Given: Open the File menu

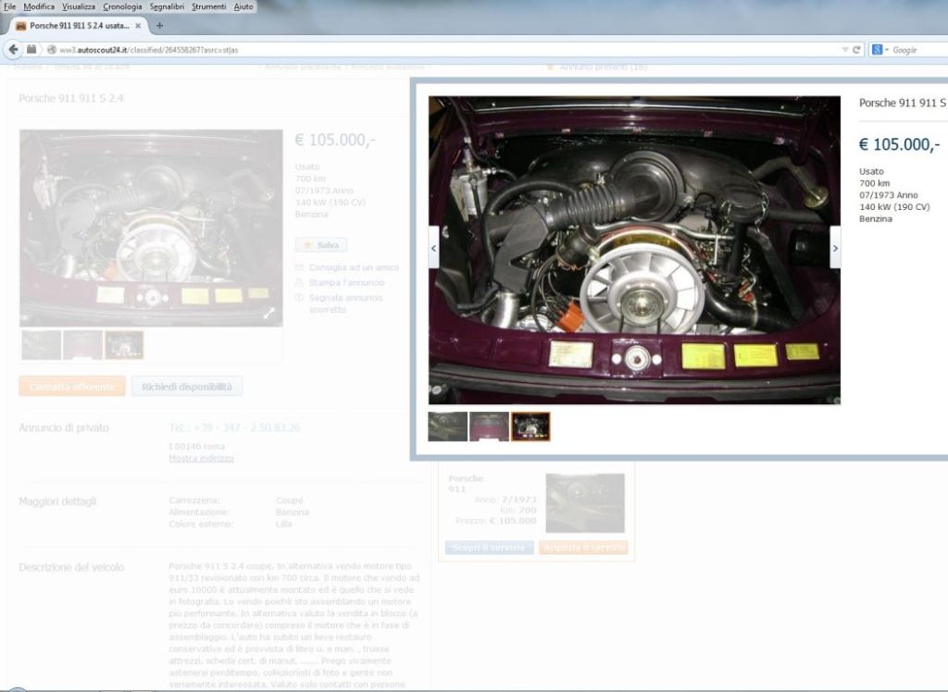Looking at the screenshot, I should pyautogui.click(x=9, y=6).
